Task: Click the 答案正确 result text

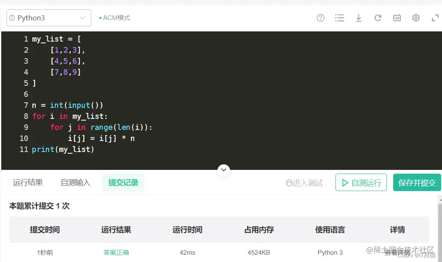Action: tap(116, 252)
